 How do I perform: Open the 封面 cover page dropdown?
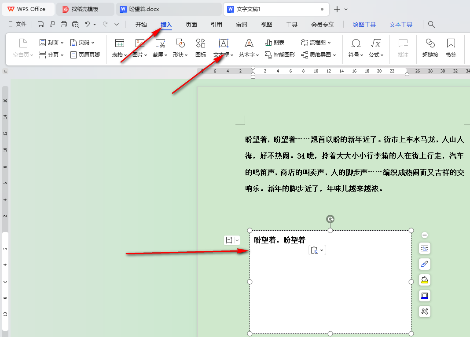click(51, 43)
